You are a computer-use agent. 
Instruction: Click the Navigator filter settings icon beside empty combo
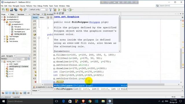pos(29,59)
